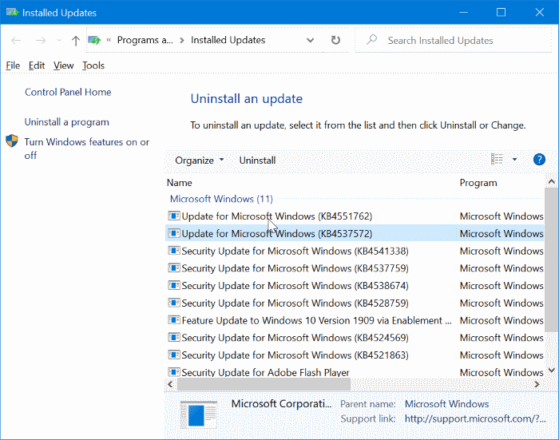Click the icon of update KB4528759
The width and height of the screenshot is (559, 440).
click(x=174, y=303)
